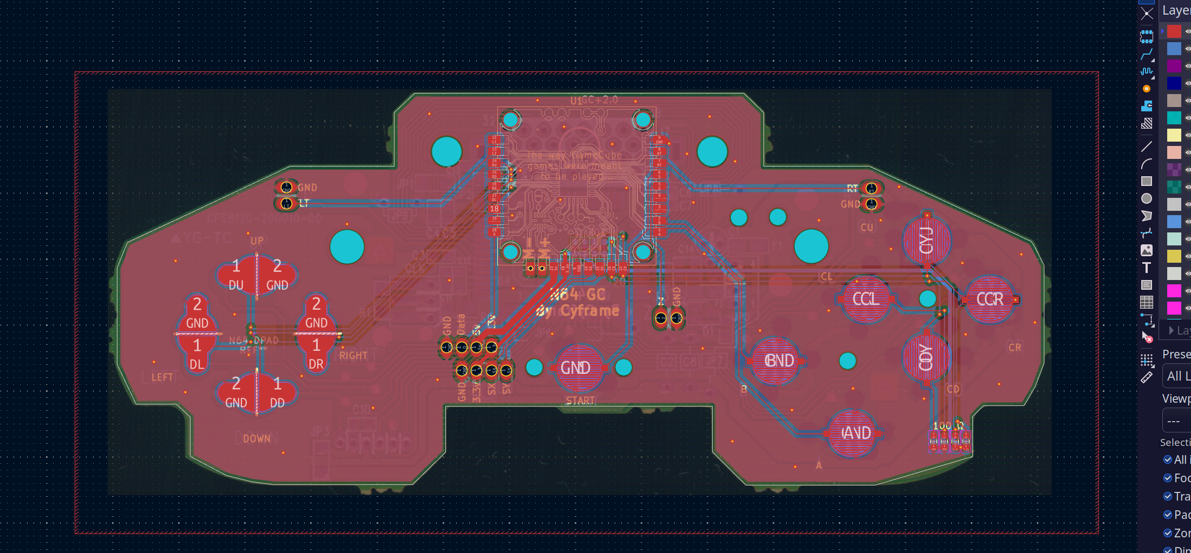Open the Presets dropdown showing All Layers

pyautogui.click(x=1177, y=376)
